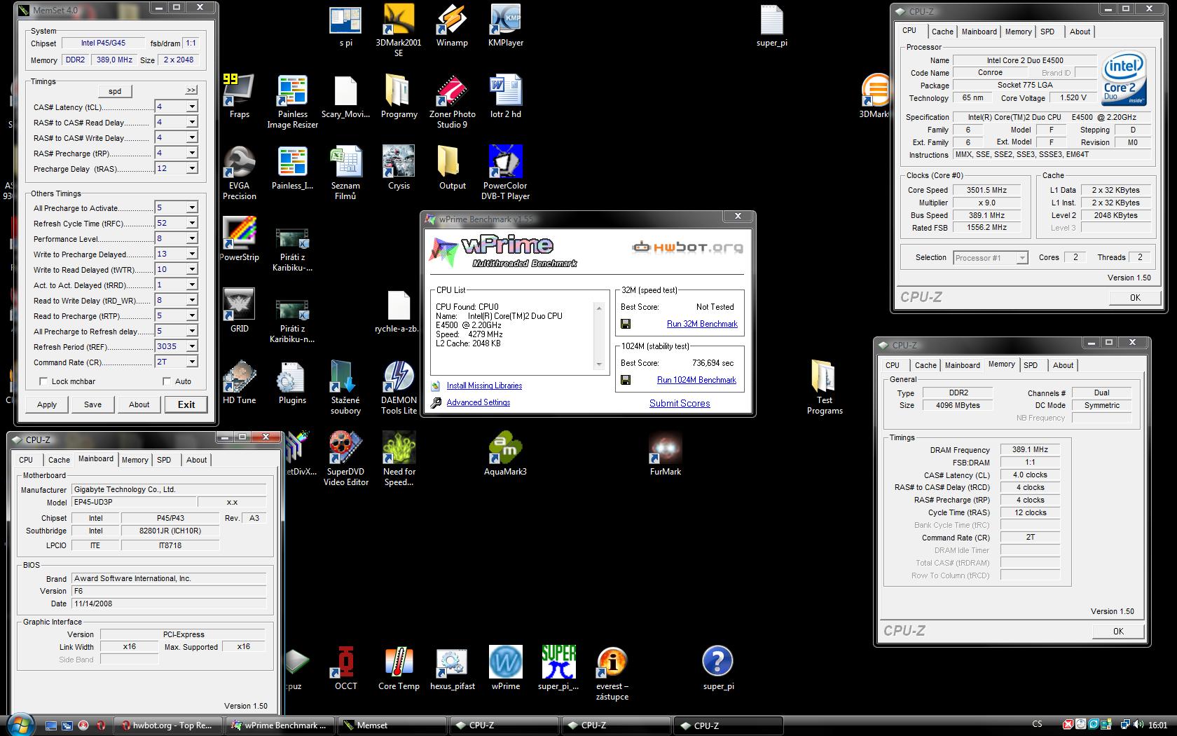Open the s pi desktop icon

pos(345,26)
